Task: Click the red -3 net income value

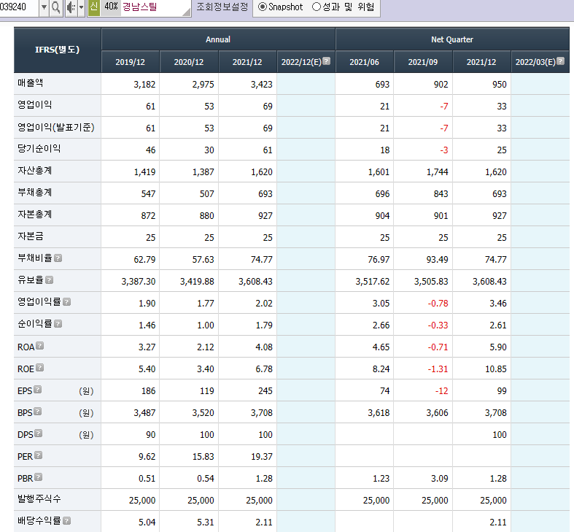Action: point(443,150)
